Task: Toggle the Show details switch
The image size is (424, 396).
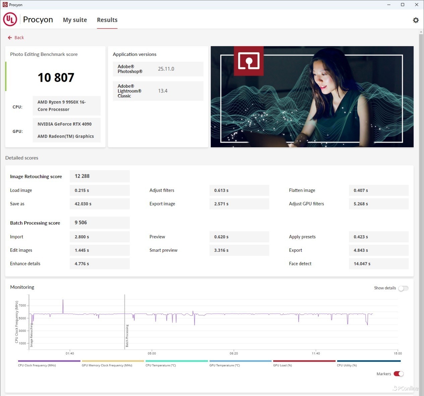Action: pos(403,288)
